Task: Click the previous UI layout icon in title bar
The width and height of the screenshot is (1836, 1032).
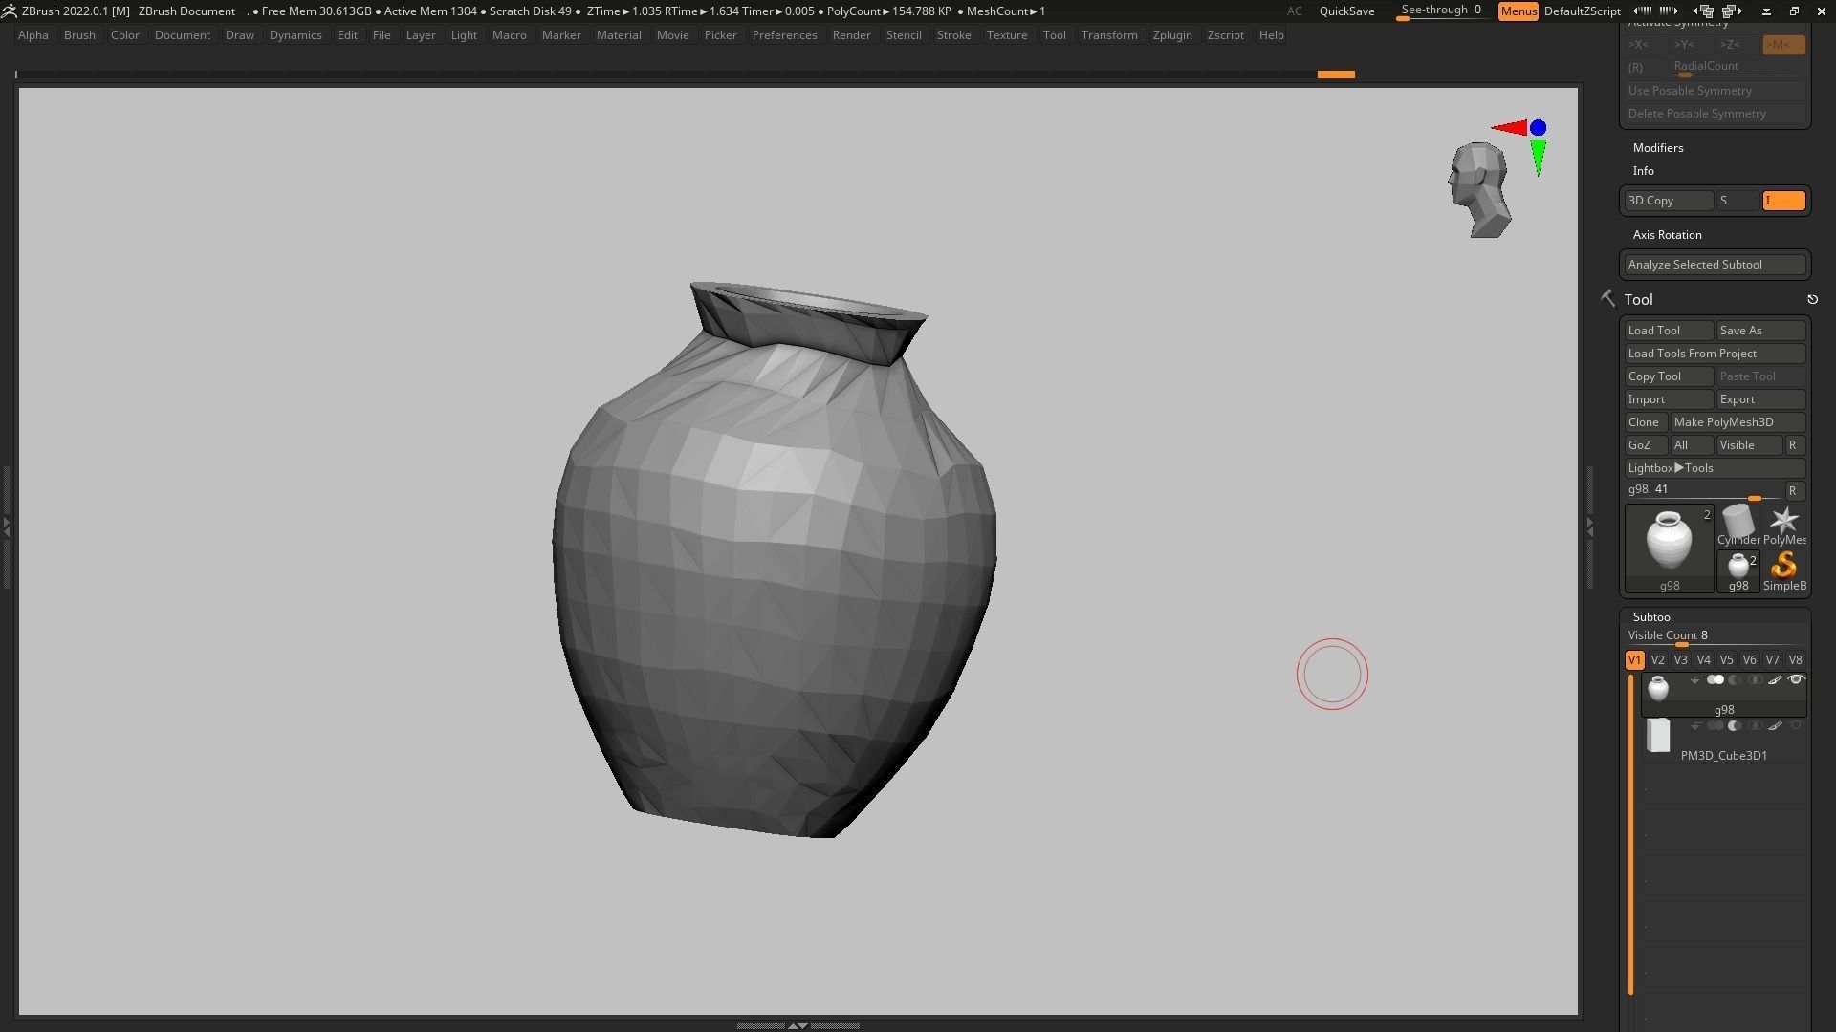Action: click(x=1705, y=11)
